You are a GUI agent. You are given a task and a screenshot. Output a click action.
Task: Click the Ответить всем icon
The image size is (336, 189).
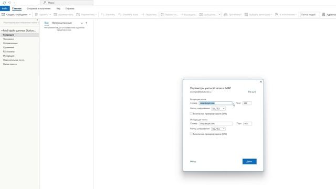point(120,15)
